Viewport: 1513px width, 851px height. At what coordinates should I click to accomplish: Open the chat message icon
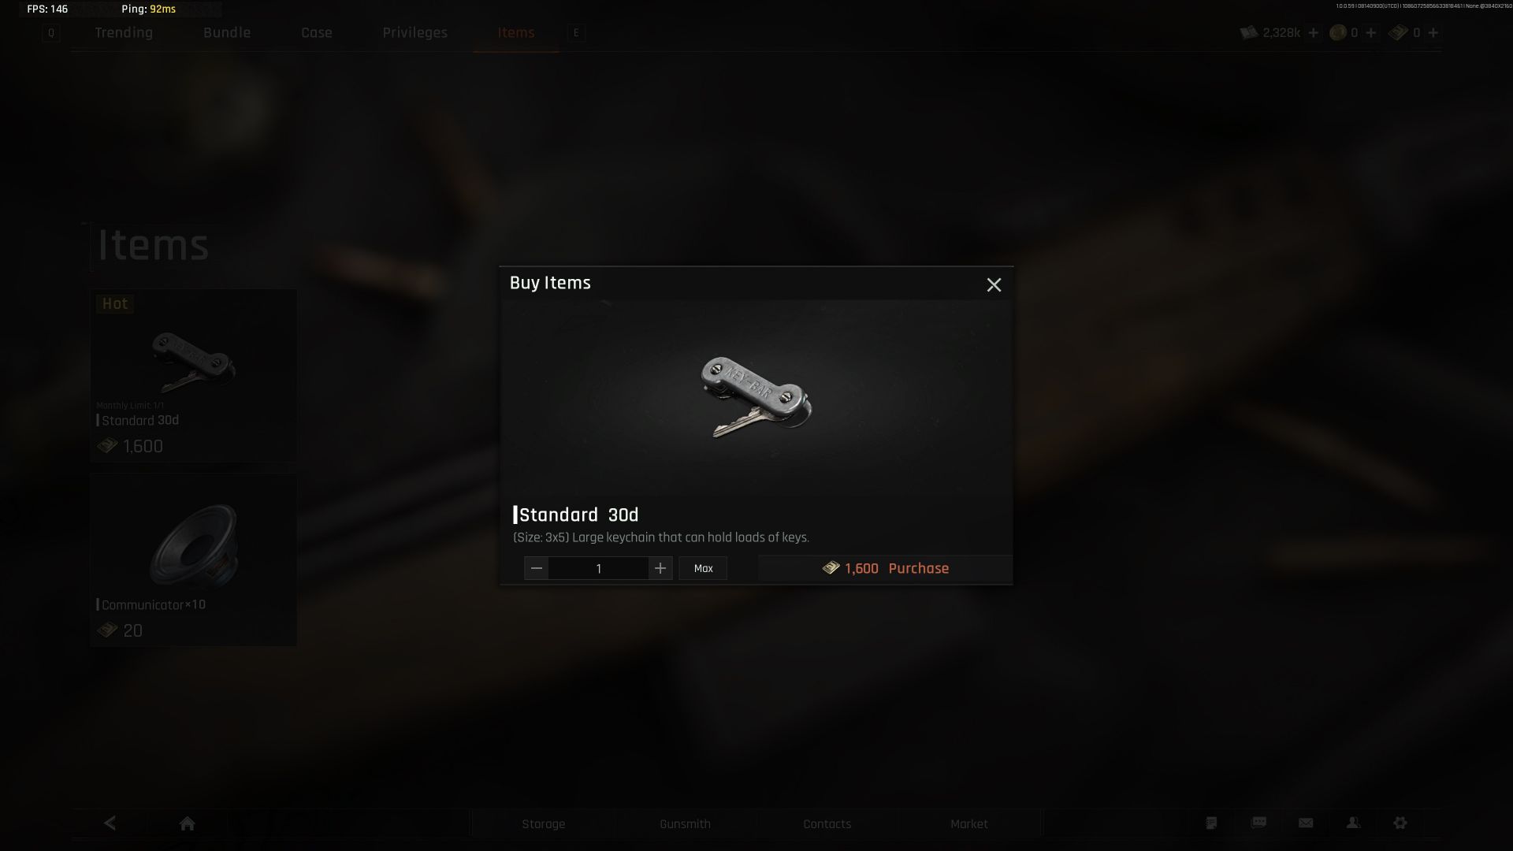[1258, 823]
